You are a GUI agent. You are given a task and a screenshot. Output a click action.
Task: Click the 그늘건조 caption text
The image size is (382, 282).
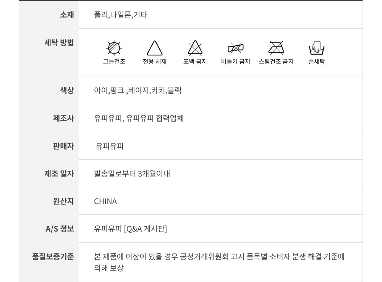click(x=114, y=62)
